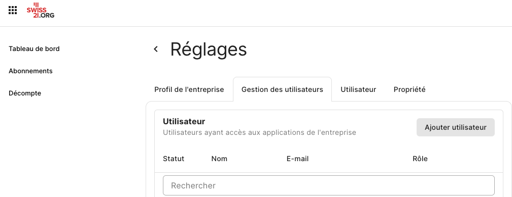Select the Gestion des utilisateurs tab
Image resolution: width=512 pixels, height=197 pixels.
[x=282, y=89]
